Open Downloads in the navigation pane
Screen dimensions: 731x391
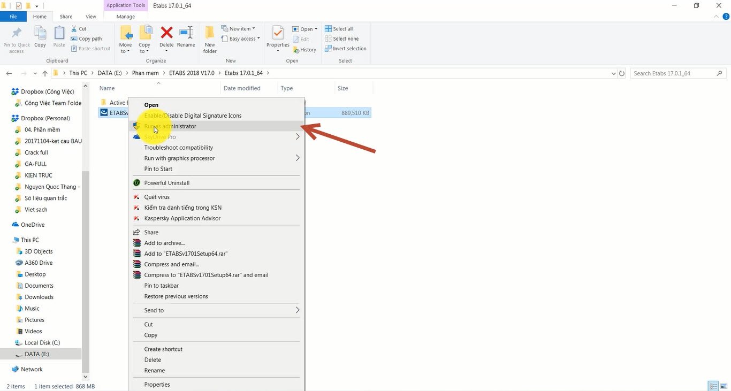tap(39, 297)
